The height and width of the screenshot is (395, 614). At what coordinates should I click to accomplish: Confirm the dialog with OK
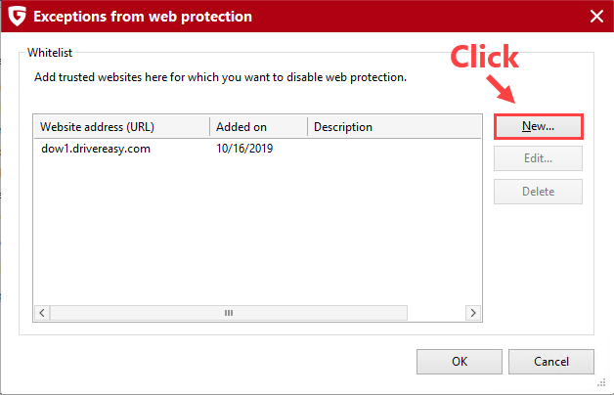point(460,362)
